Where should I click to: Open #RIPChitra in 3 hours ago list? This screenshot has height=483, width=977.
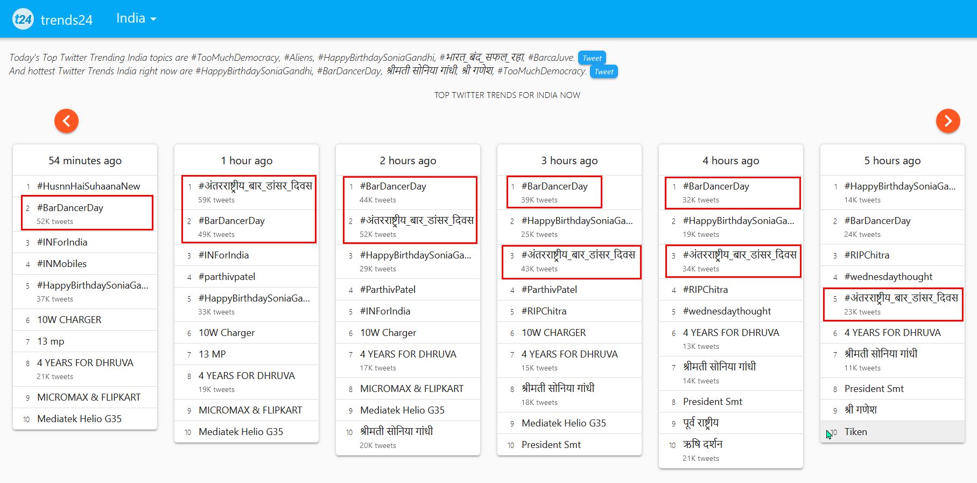click(544, 311)
